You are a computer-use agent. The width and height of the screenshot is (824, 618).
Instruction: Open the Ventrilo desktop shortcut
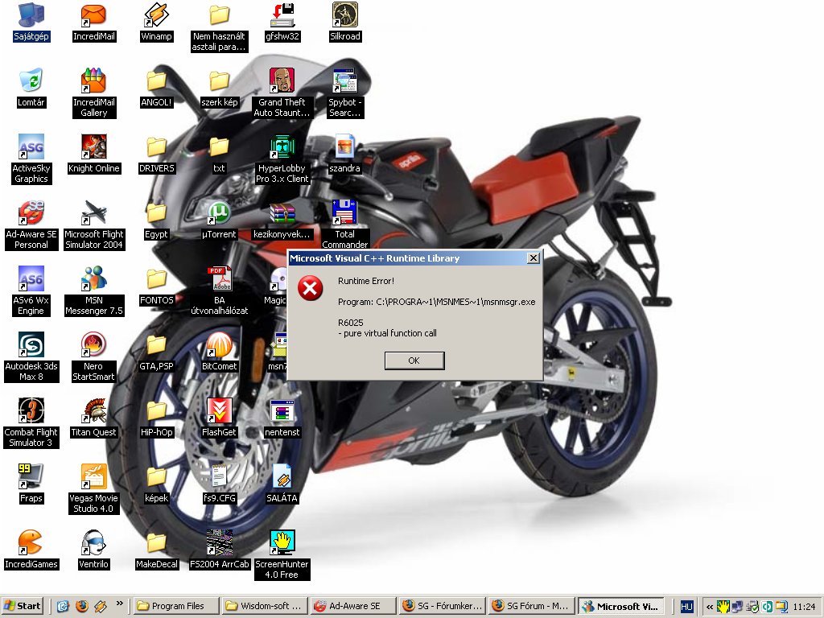93,543
